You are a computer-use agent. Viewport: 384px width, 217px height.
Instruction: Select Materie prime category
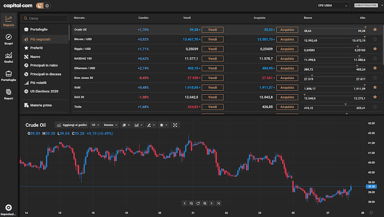coord(45,105)
